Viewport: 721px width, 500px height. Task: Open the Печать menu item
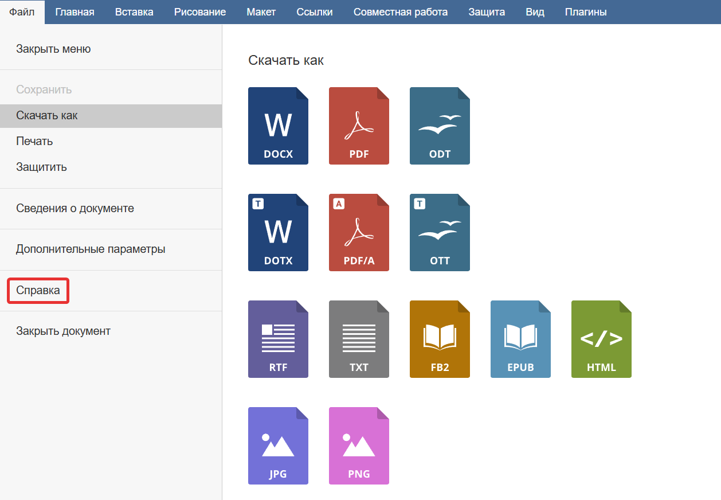(x=111, y=141)
